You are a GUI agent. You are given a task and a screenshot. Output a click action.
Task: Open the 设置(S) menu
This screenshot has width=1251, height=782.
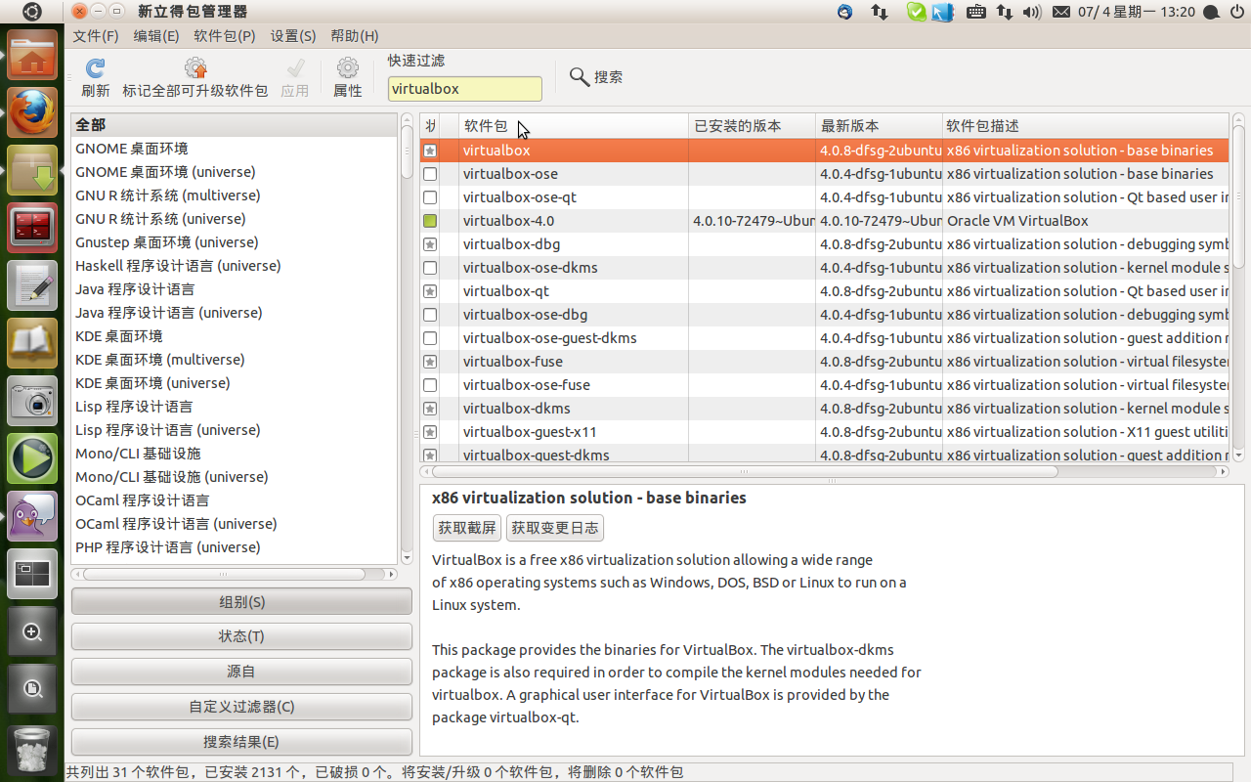coord(293,35)
